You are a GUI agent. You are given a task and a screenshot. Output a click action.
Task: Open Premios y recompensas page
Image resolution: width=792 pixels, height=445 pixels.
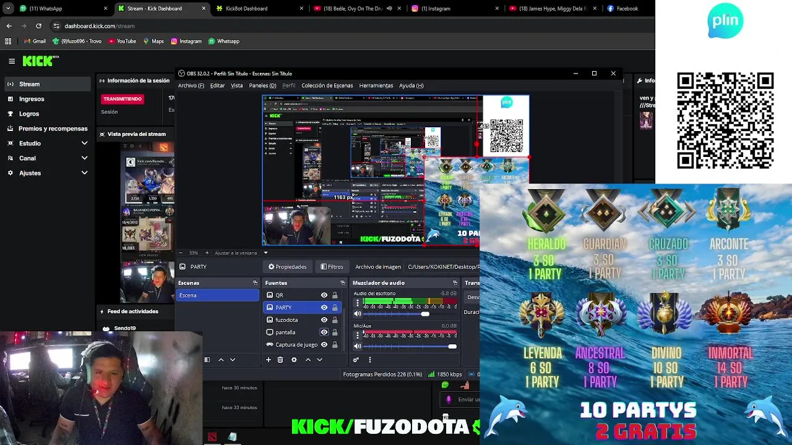click(46, 129)
